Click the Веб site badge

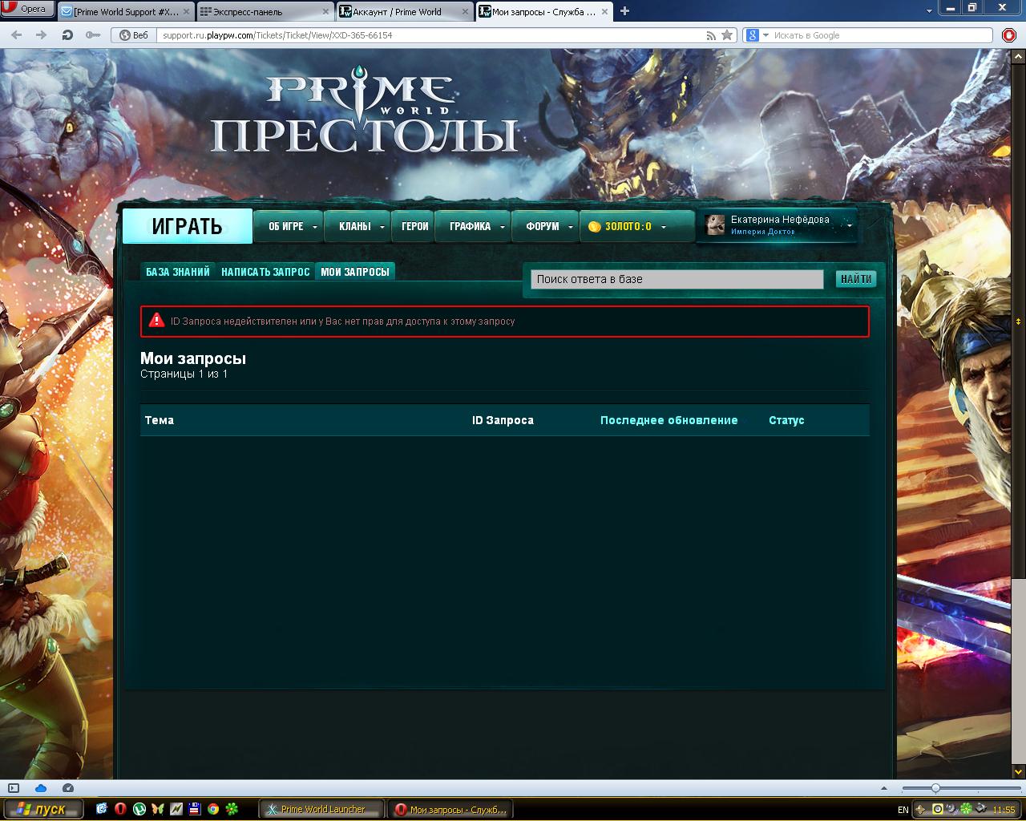[135, 35]
